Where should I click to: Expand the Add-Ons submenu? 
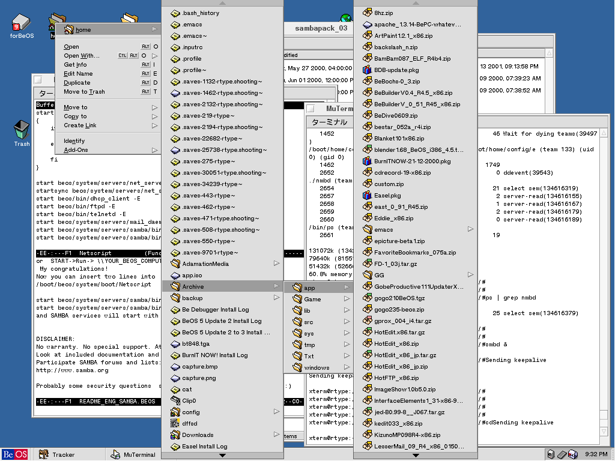(154, 150)
